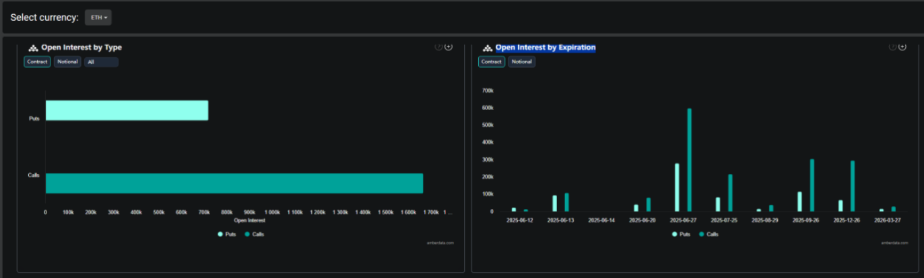Click the amberdata.com link under the expiration chart
Image resolution: width=924 pixels, height=278 pixels.
pyautogui.click(x=894, y=242)
